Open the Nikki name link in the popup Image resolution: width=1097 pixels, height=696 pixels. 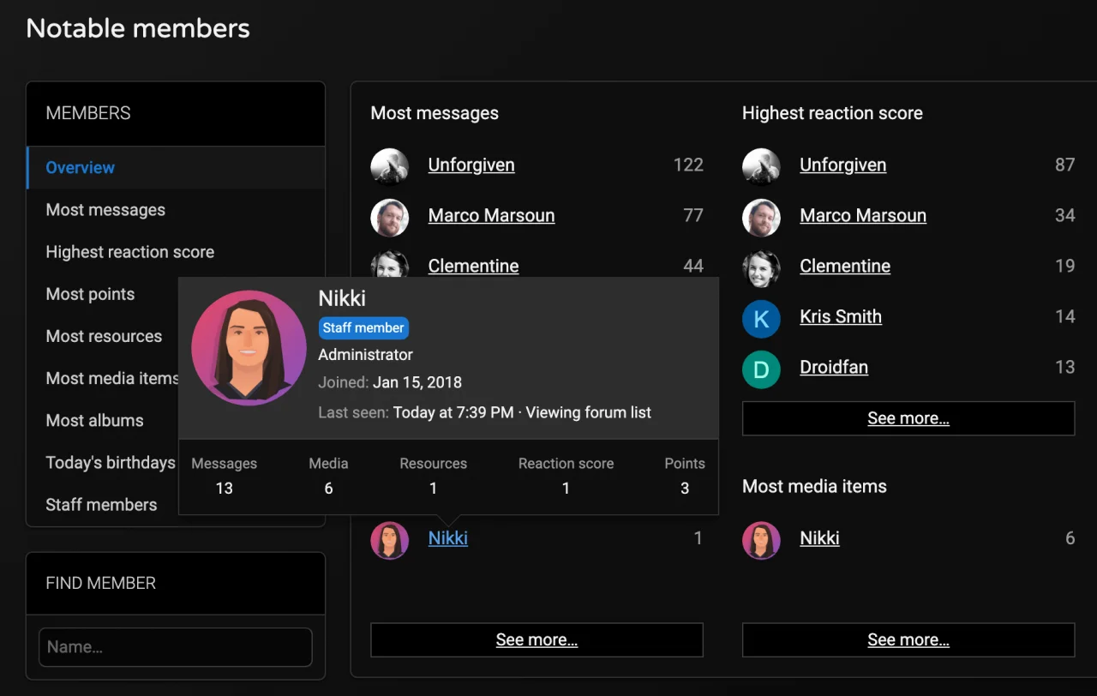[342, 298]
